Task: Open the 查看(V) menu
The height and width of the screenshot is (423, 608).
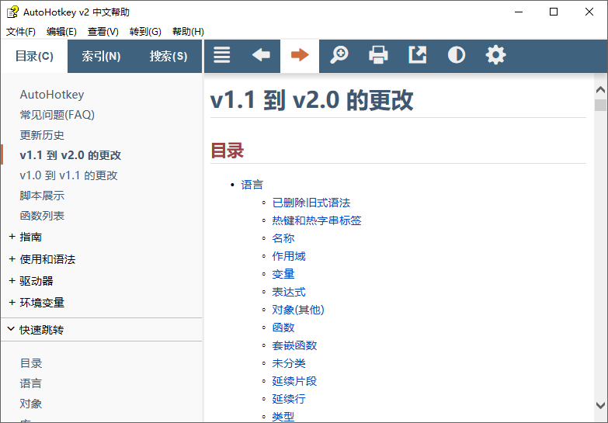Action: (102, 32)
